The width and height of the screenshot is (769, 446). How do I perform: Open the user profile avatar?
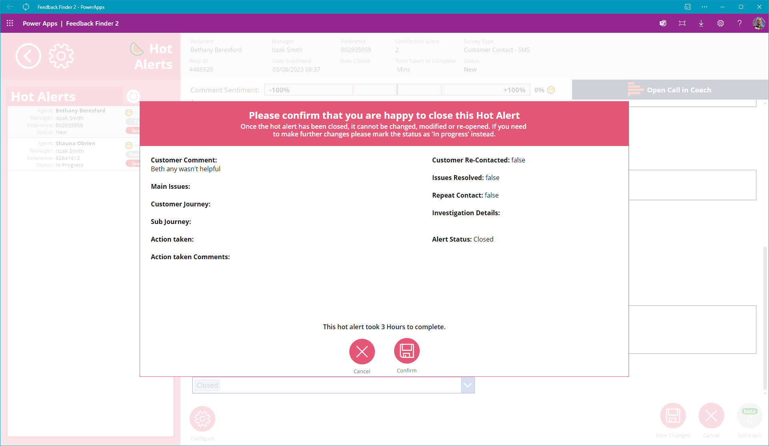click(x=759, y=23)
